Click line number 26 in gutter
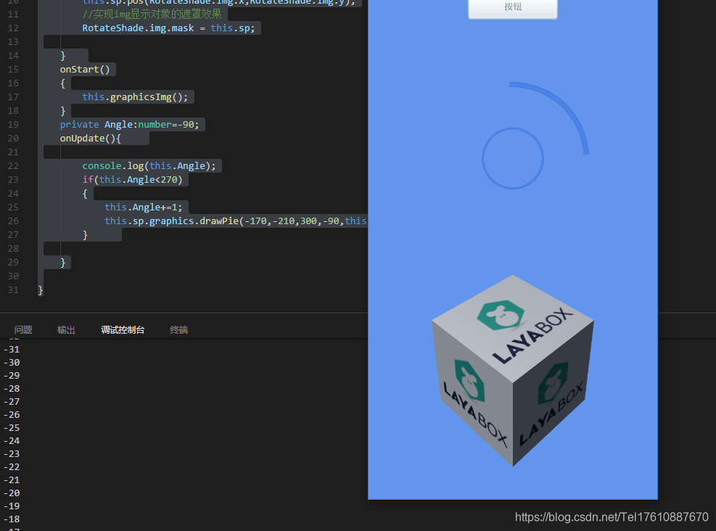 tap(13, 221)
